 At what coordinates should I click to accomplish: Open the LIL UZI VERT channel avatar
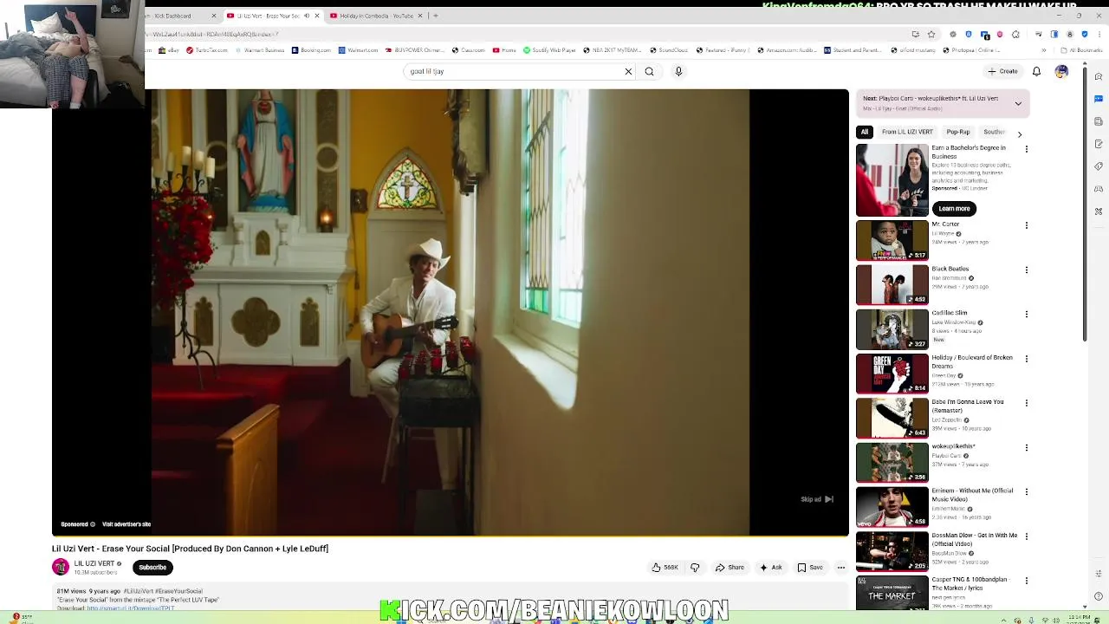click(61, 567)
